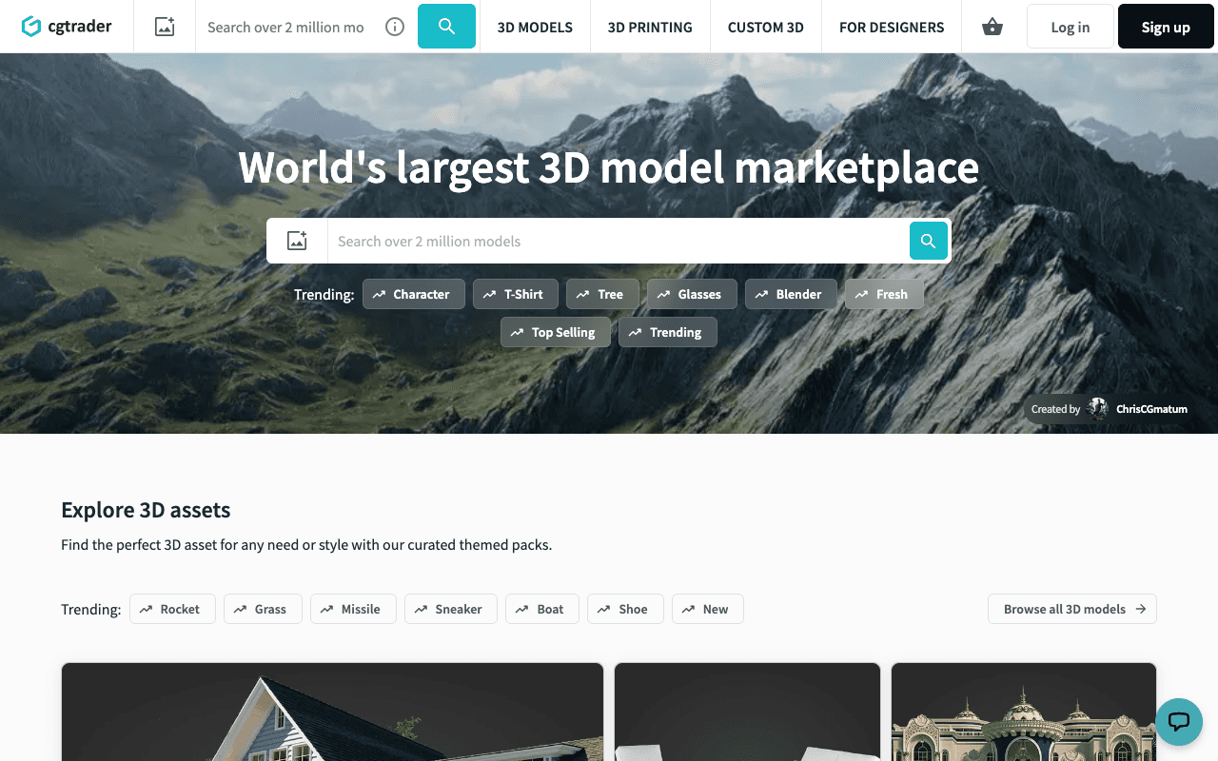
Task: Select the Fresh trending tag
Action: coord(884,294)
